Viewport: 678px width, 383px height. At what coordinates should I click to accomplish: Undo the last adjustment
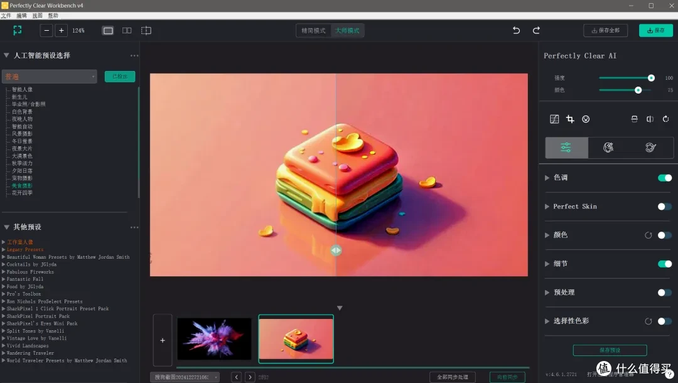[516, 30]
